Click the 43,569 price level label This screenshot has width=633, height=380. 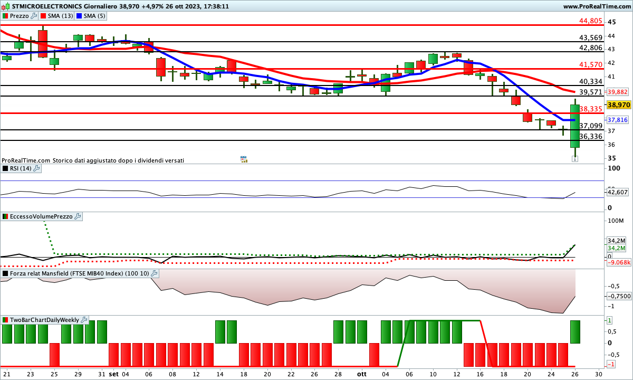pos(590,37)
